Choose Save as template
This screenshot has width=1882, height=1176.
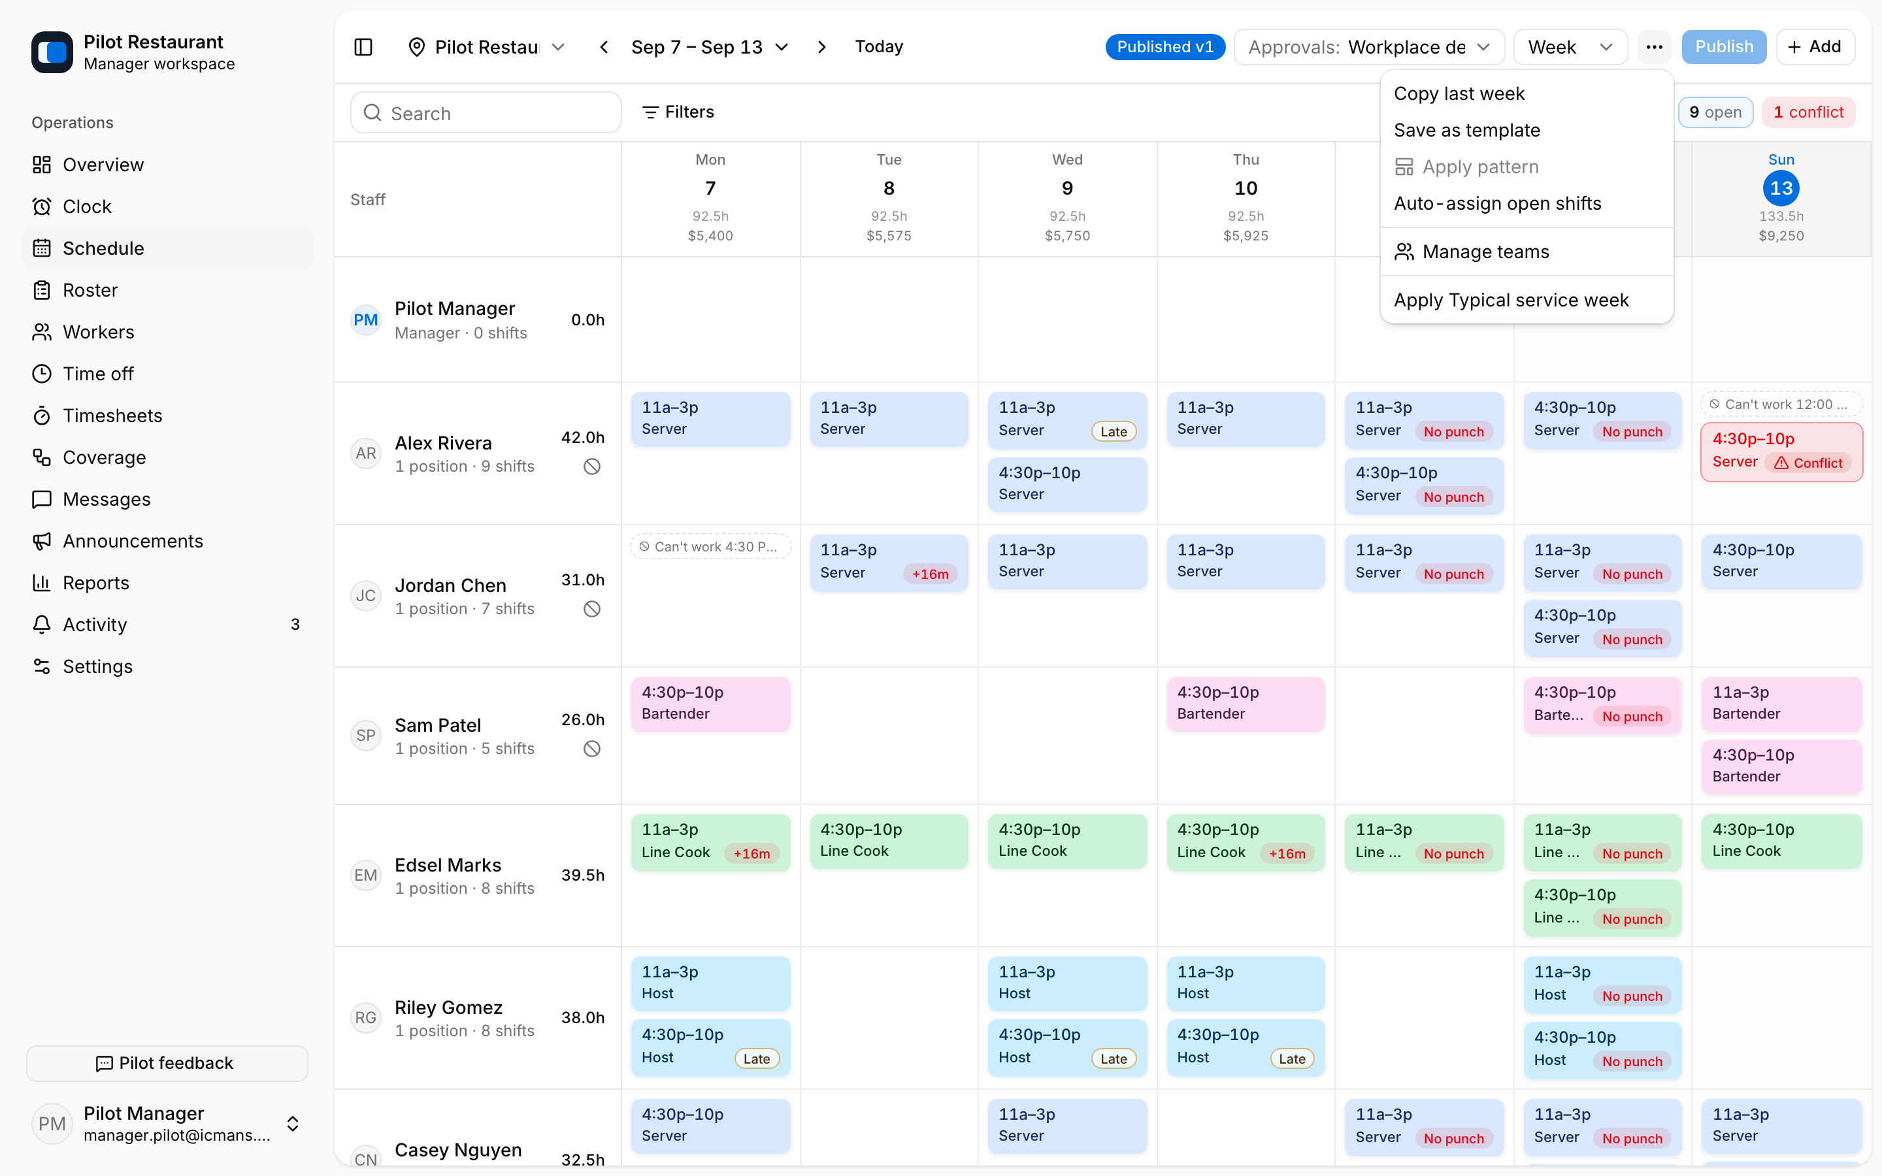[1526, 130]
